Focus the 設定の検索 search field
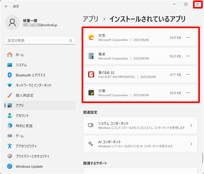 pos(40,40)
